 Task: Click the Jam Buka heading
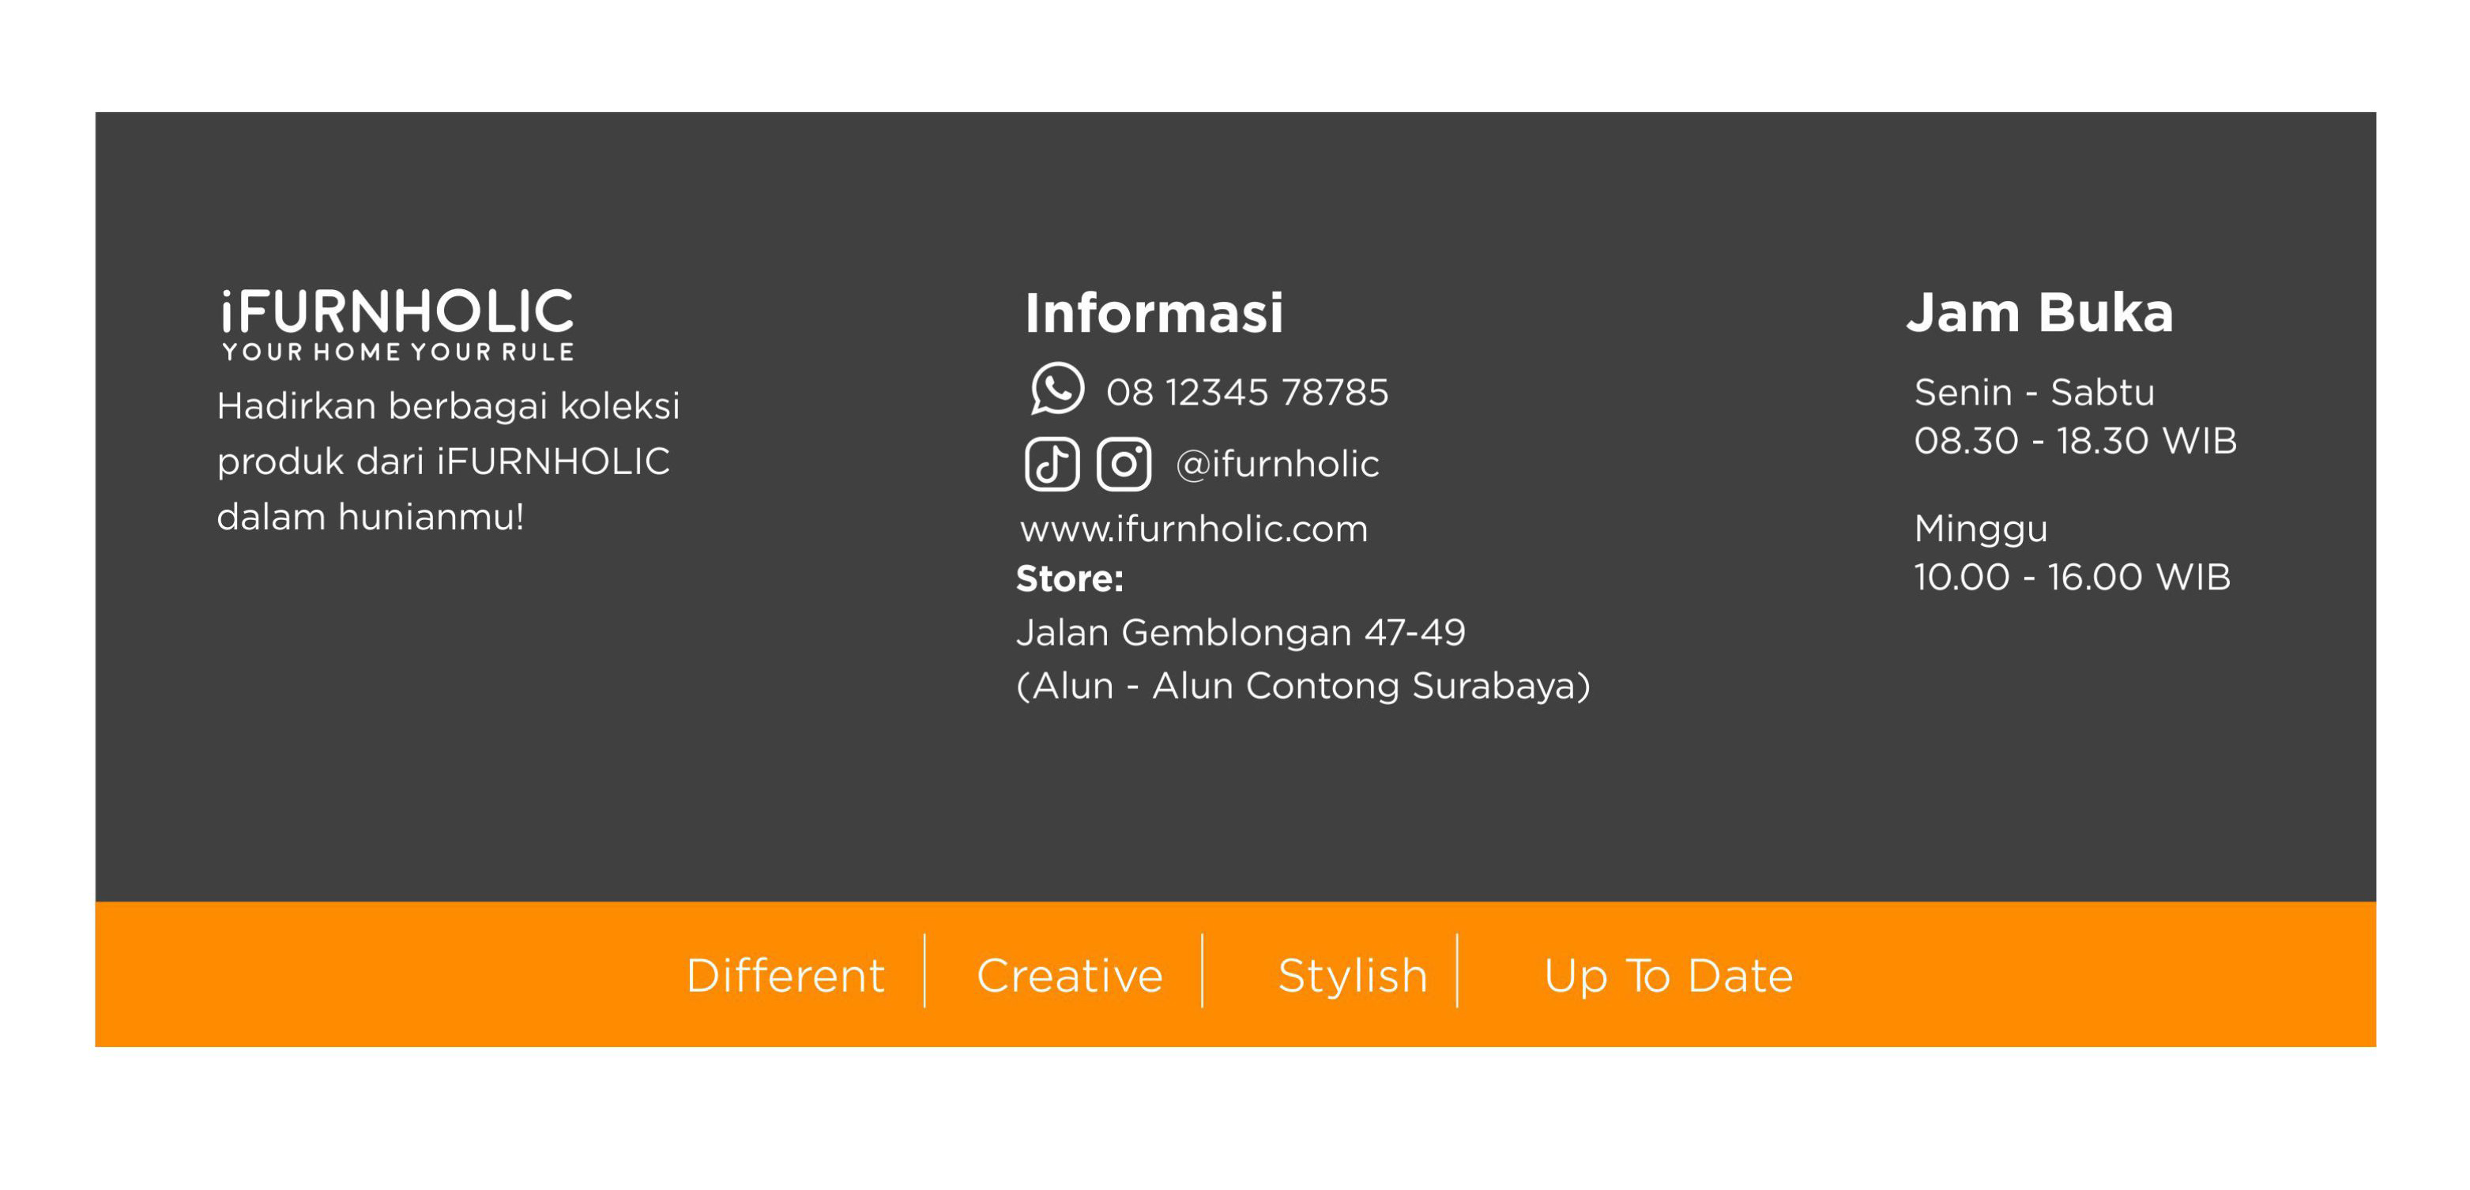coord(2039,313)
